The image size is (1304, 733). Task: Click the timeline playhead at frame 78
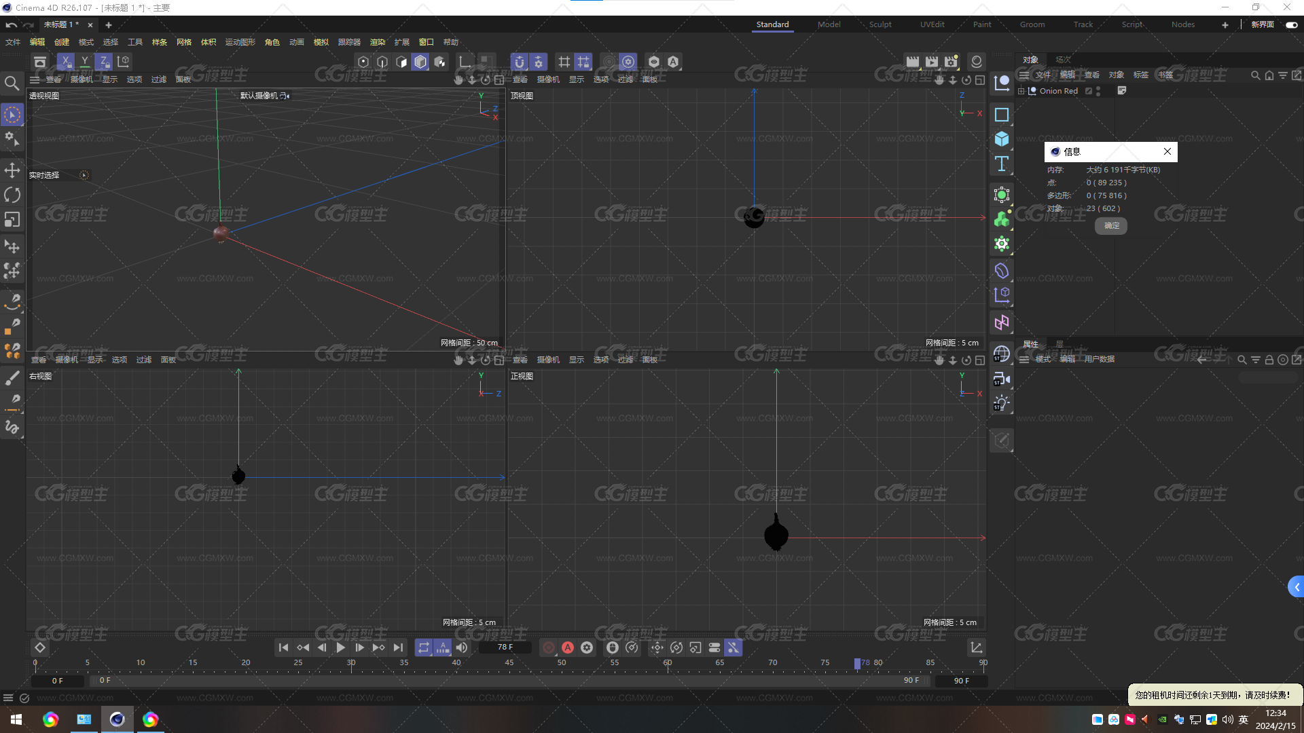pyautogui.click(x=857, y=663)
